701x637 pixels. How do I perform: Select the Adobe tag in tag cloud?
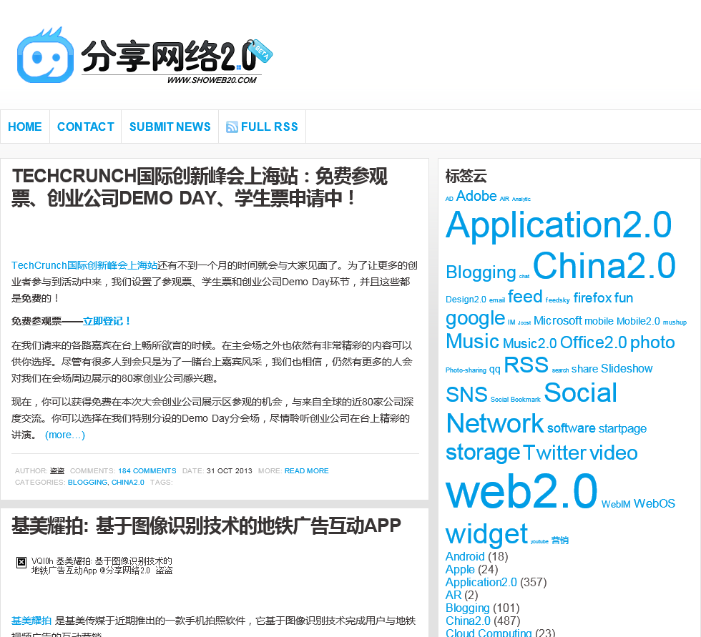coord(476,196)
